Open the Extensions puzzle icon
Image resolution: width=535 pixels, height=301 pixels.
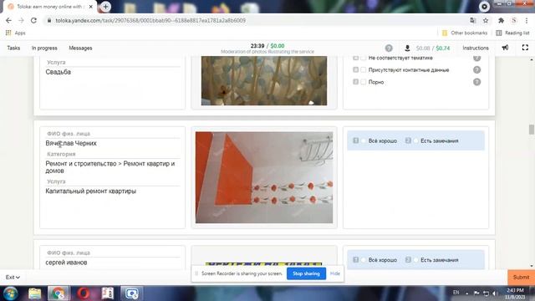(x=501, y=20)
